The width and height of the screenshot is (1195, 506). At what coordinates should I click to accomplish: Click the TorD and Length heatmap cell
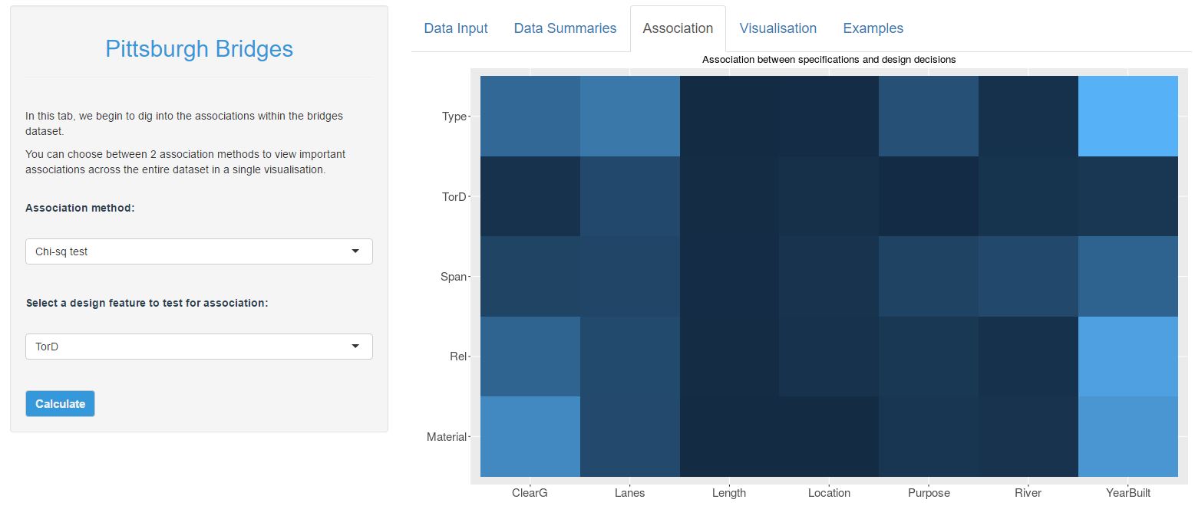pos(729,196)
